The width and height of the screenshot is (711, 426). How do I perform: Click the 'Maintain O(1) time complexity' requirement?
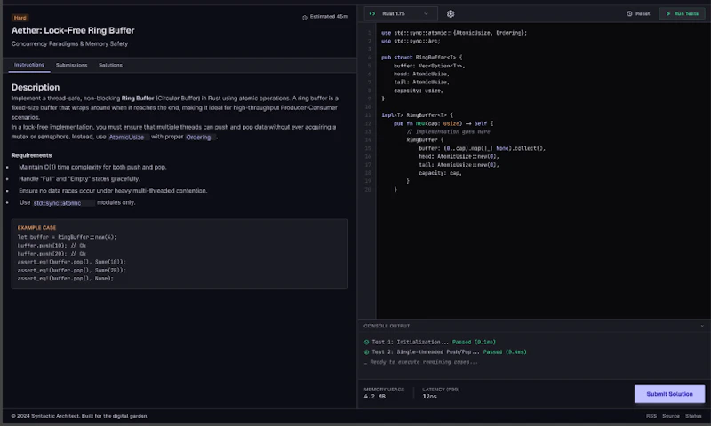tap(92, 167)
